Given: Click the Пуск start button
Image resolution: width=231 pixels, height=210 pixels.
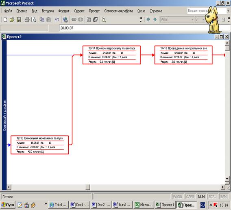Looking at the screenshot, I should (8, 205).
